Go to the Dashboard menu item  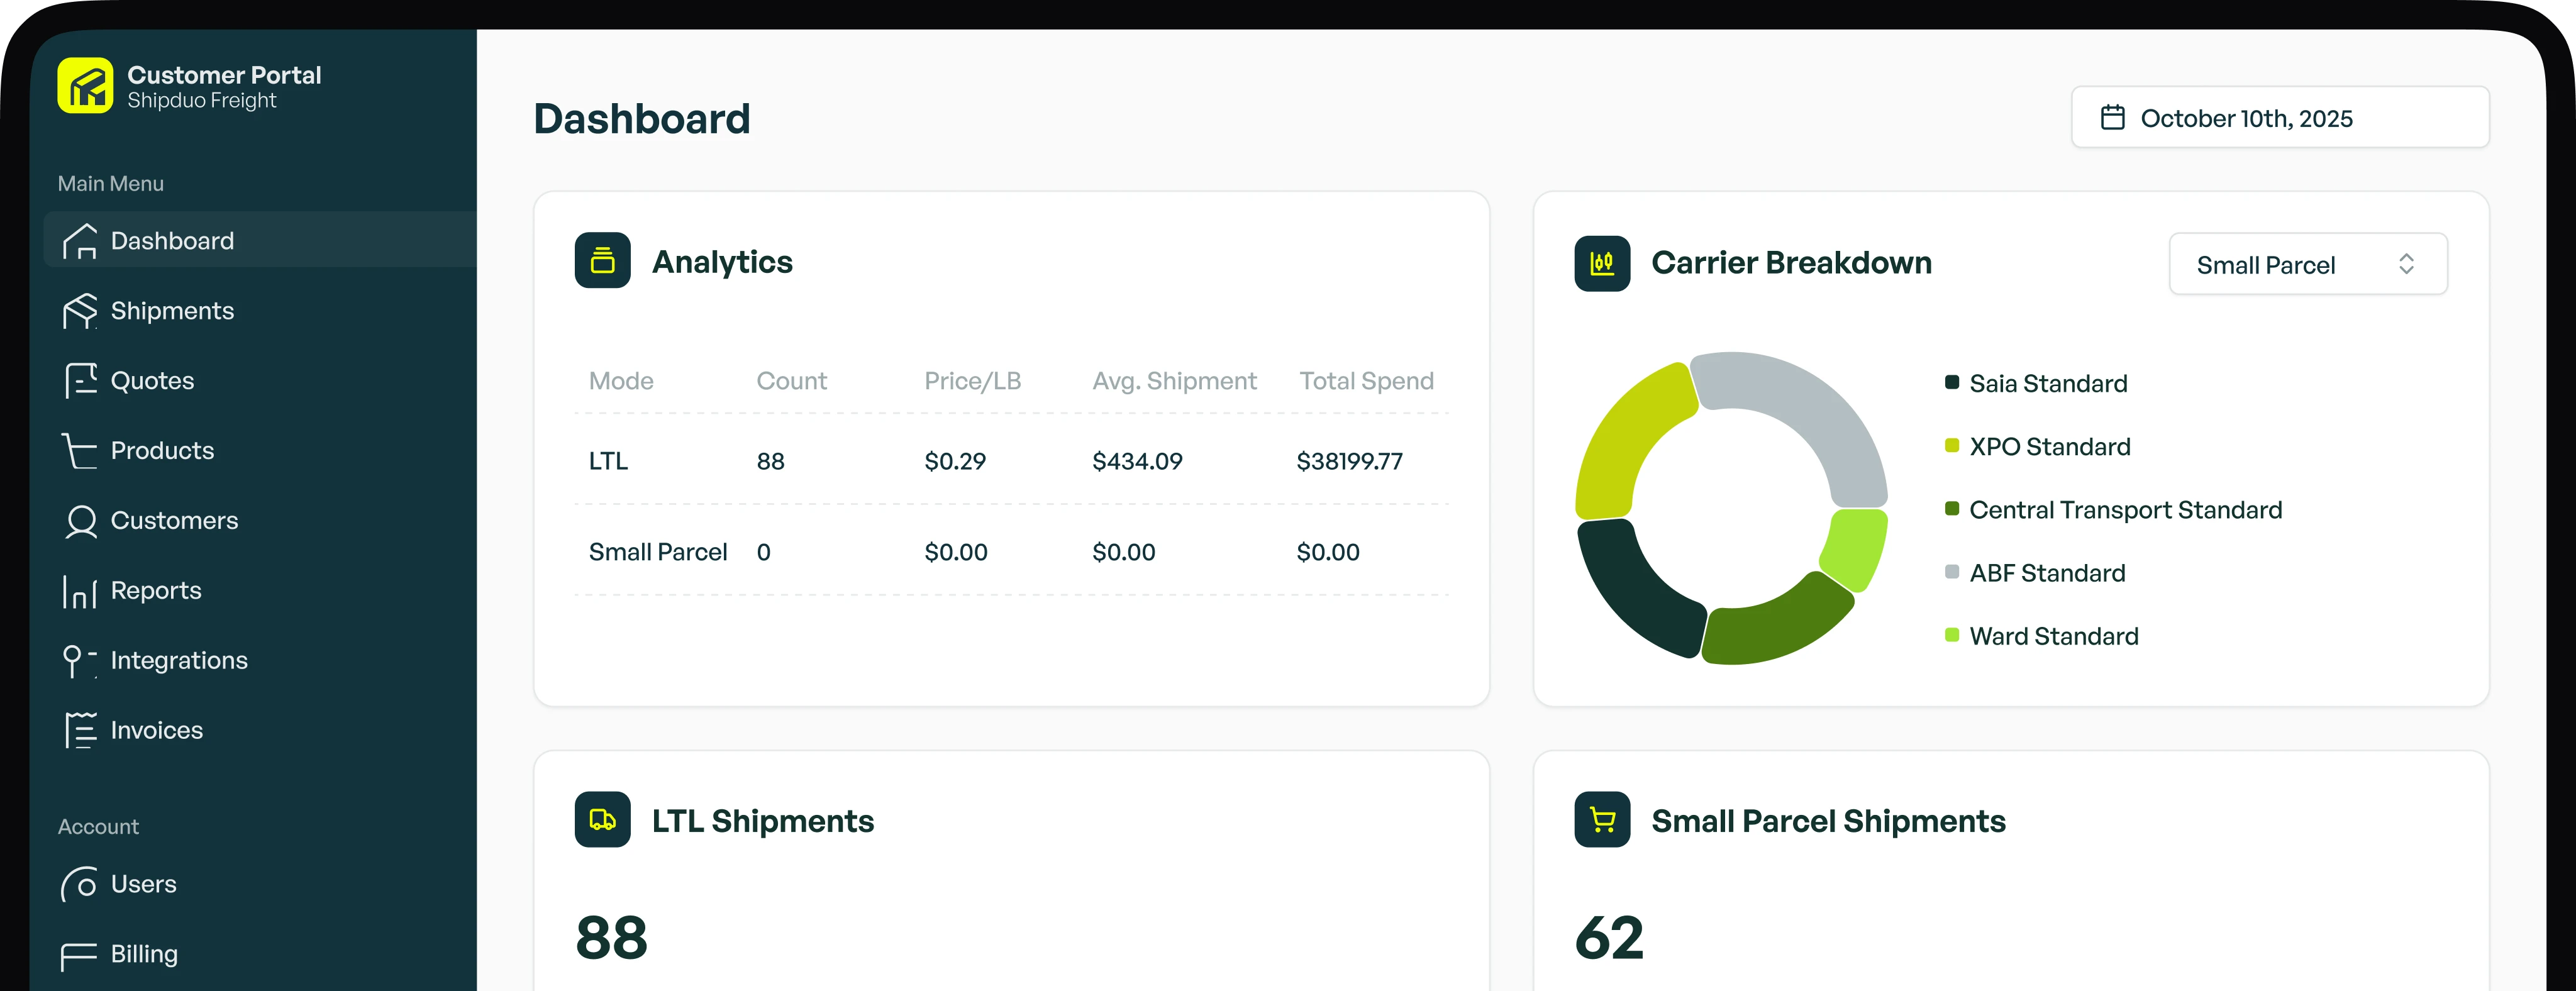coord(172,241)
